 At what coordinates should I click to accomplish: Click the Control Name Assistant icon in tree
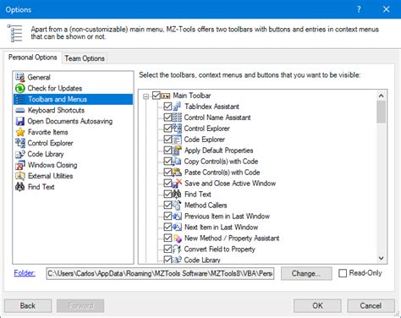pos(177,118)
